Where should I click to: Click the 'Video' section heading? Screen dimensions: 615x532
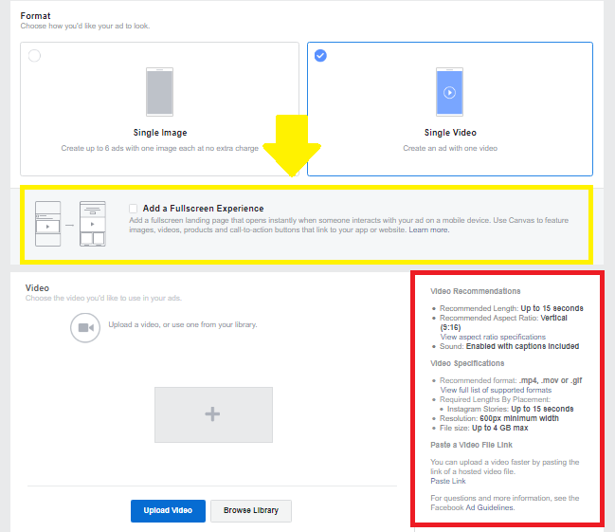click(37, 287)
